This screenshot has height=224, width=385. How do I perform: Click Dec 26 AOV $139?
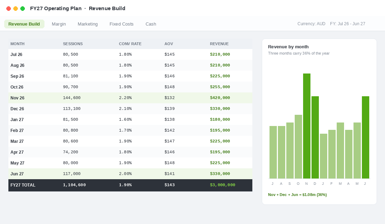point(169,108)
